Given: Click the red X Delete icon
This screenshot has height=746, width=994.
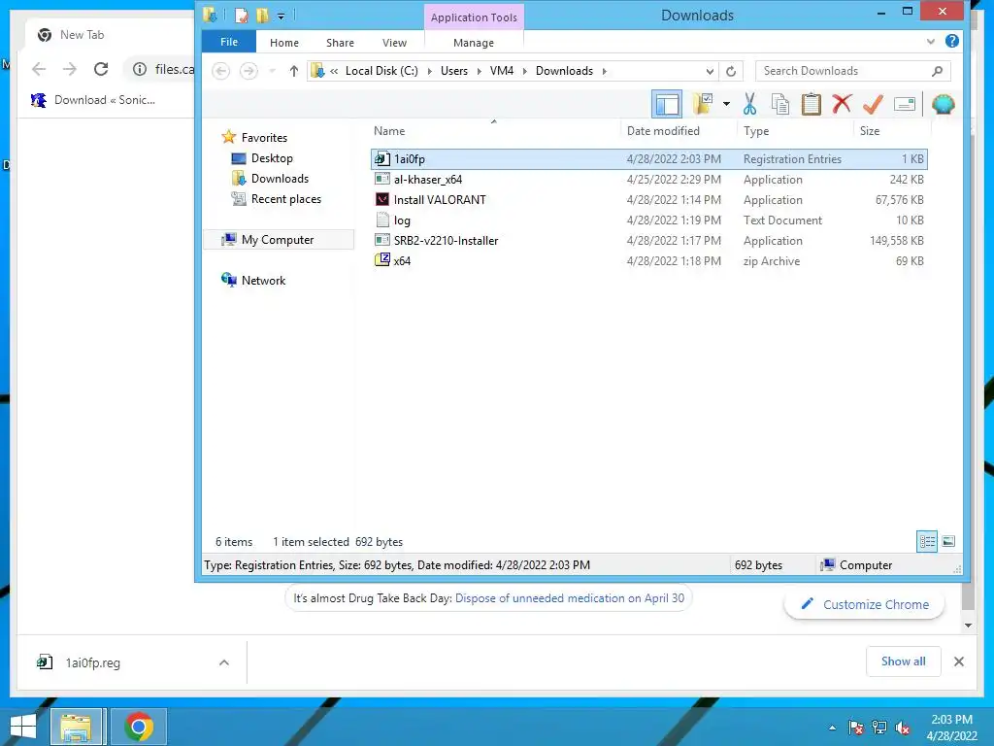Looking at the screenshot, I should pos(842,104).
